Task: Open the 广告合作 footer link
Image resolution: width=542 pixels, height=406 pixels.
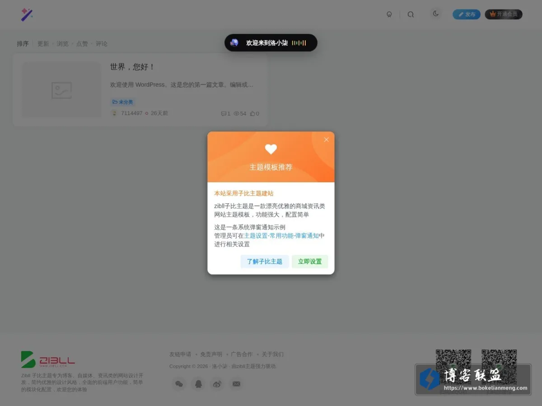Action: [242, 354]
